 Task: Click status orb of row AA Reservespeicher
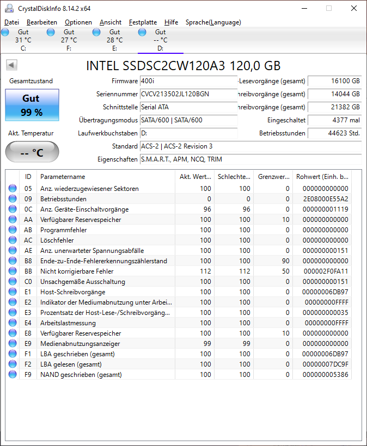13,219
